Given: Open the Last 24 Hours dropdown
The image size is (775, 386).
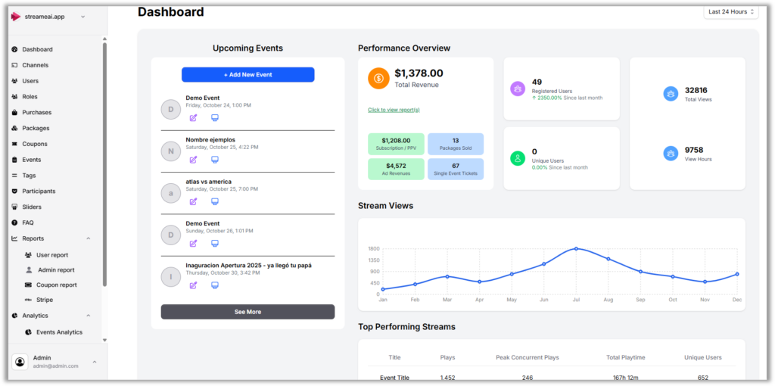Looking at the screenshot, I should pos(731,12).
